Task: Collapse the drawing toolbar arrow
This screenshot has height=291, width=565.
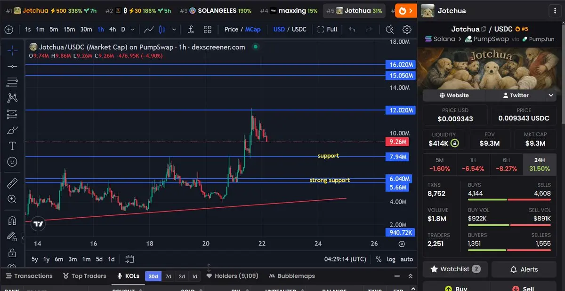Action: coord(23,238)
